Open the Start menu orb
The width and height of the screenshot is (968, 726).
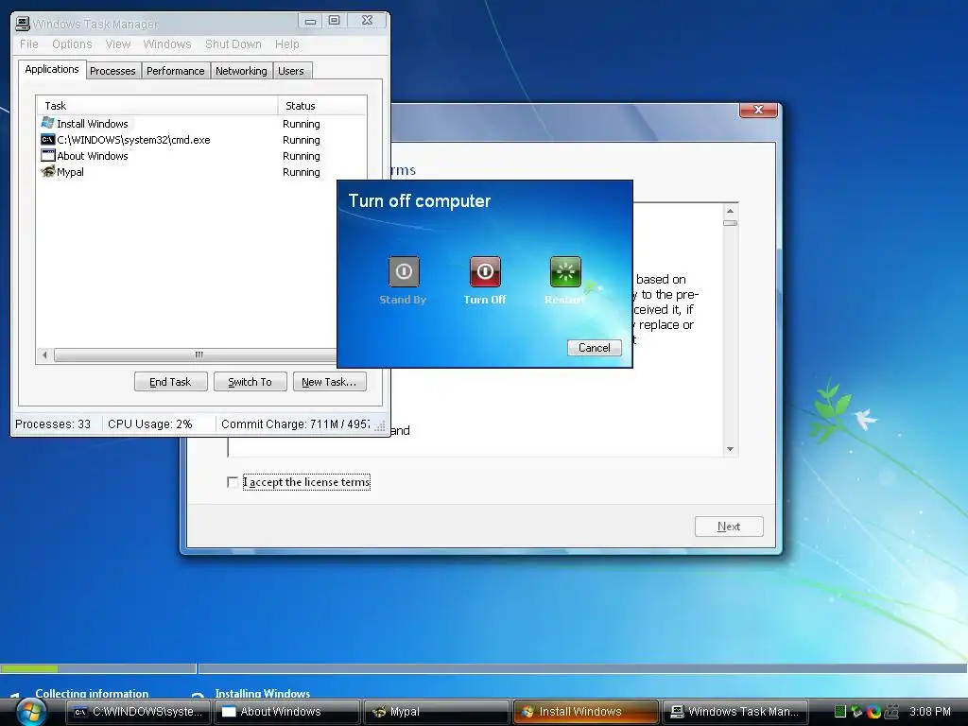30,713
